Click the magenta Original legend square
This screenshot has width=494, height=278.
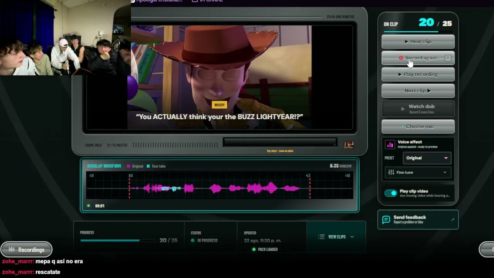click(129, 166)
